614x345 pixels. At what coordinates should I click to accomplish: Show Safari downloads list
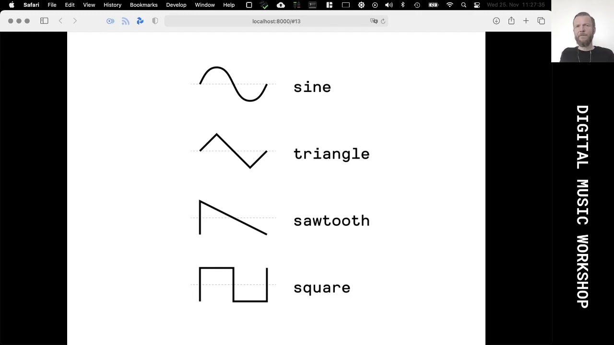point(496,21)
